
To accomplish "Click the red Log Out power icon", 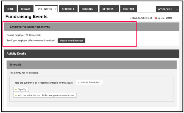I will click(x=155, y=18).
